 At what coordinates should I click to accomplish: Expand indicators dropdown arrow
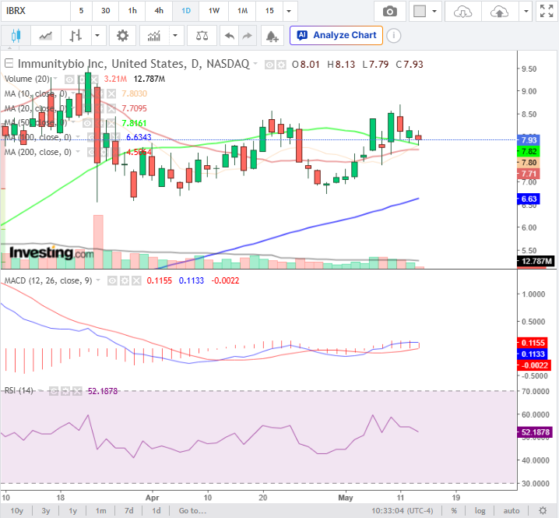[x=175, y=36]
